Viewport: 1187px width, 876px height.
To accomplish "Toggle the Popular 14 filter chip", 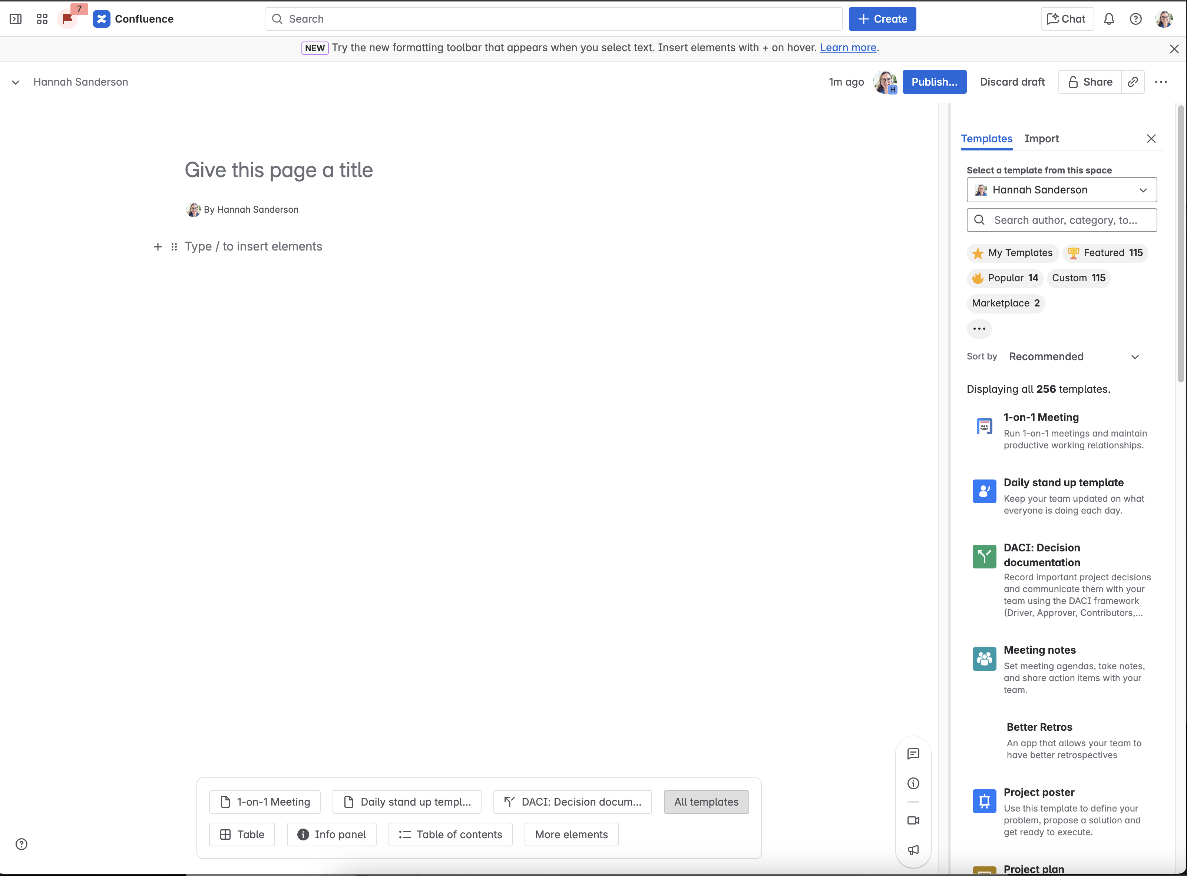I will (1005, 278).
